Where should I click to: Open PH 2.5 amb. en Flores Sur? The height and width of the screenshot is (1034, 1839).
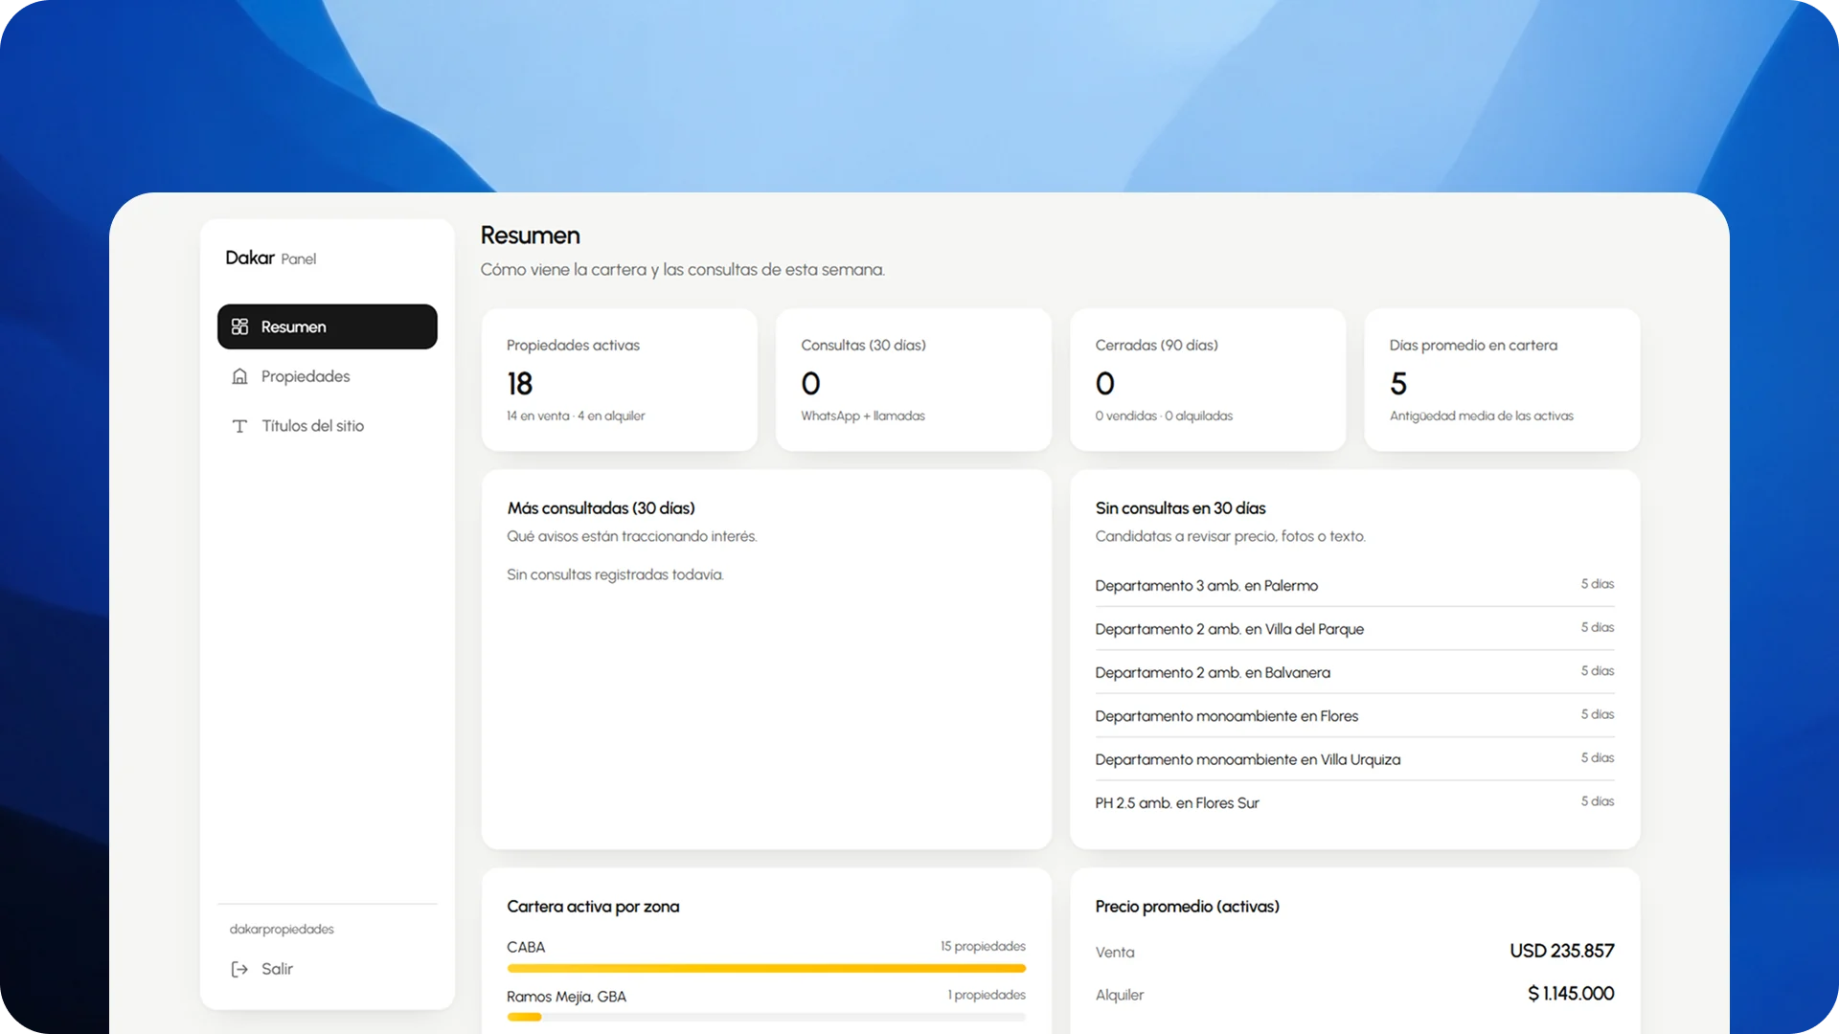pos(1354,803)
